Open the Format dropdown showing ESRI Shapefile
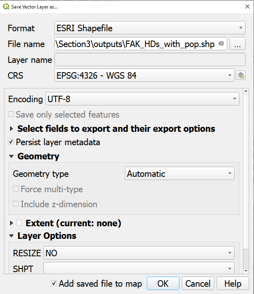The height and width of the screenshot is (294, 254). [x=150, y=28]
